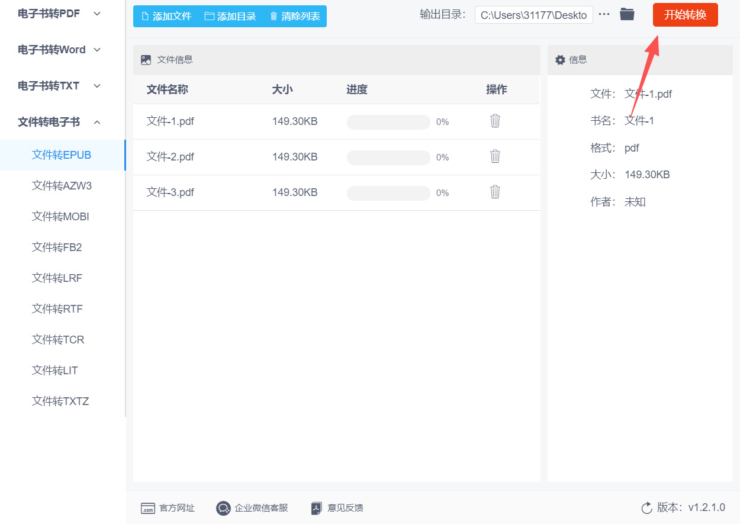Click the gear icon beside 信息

pyautogui.click(x=560, y=60)
